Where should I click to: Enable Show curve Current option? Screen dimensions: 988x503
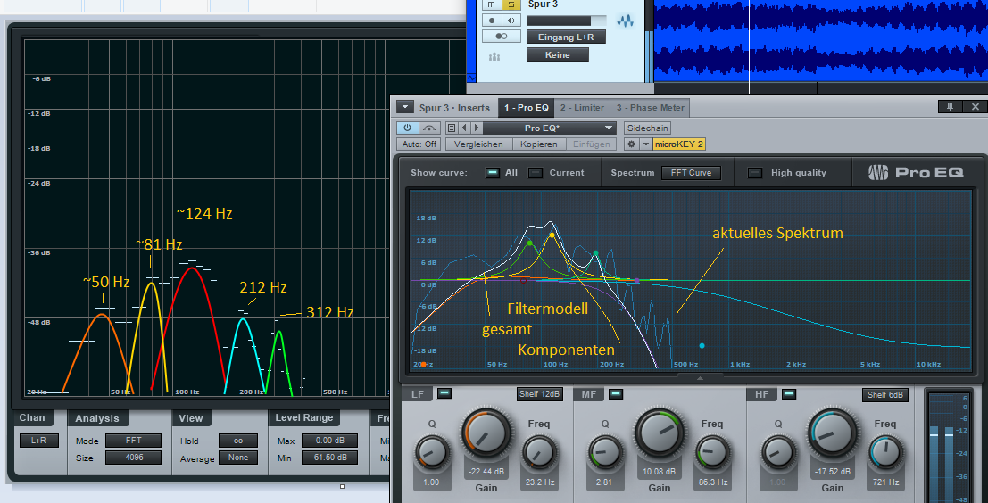pyautogui.click(x=536, y=172)
